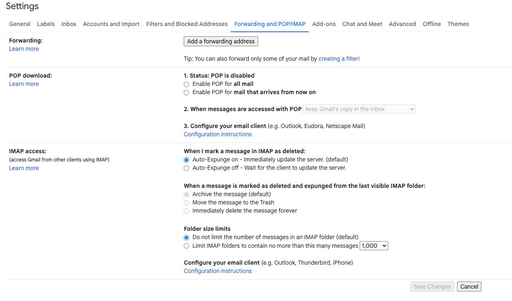This screenshot has width=512, height=301.
Task: Open the keep Gmail's copy dropdown
Action: (359, 109)
